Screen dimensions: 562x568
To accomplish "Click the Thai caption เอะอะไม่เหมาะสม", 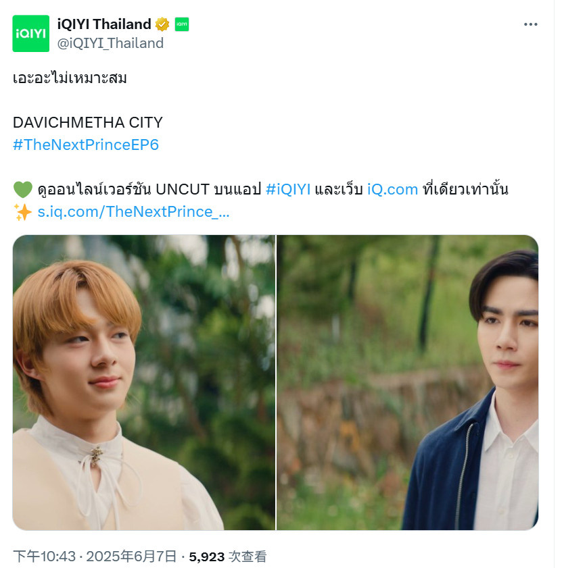I will [x=70, y=78].
